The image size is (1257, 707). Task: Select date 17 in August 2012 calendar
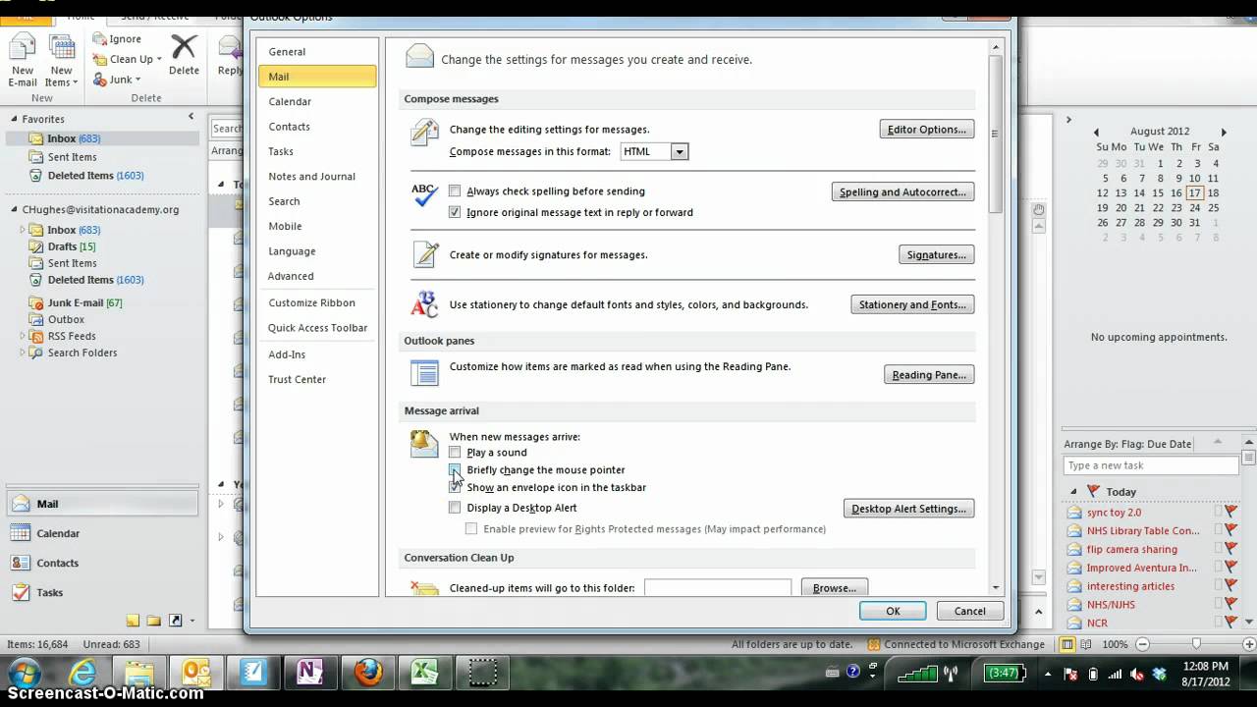click(x=1195, y=192)
